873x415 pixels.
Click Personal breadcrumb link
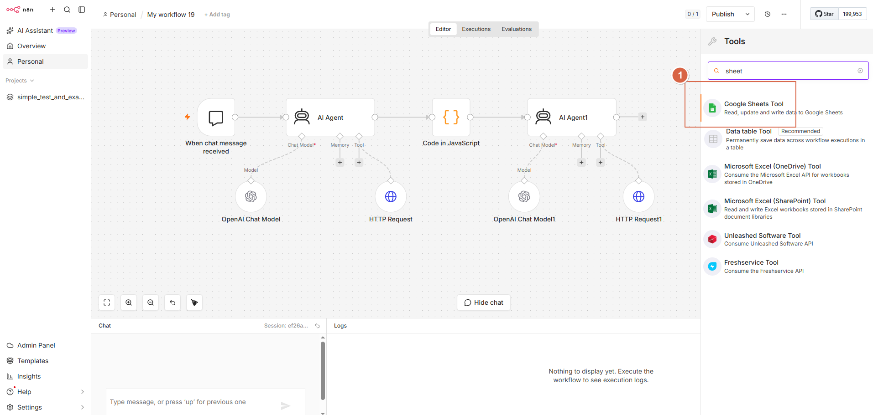120,15
